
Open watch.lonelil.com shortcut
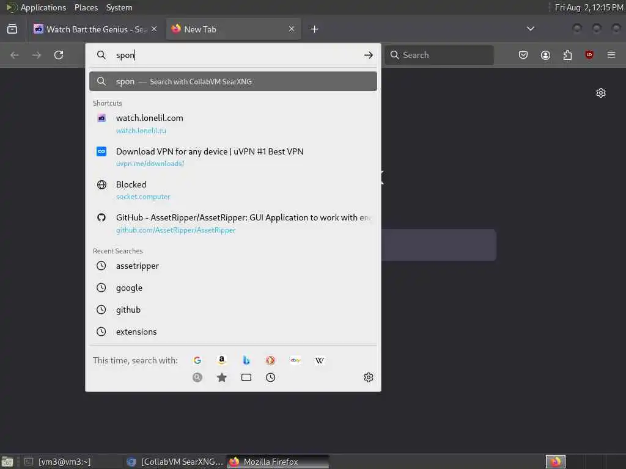(x=233, y=124)
